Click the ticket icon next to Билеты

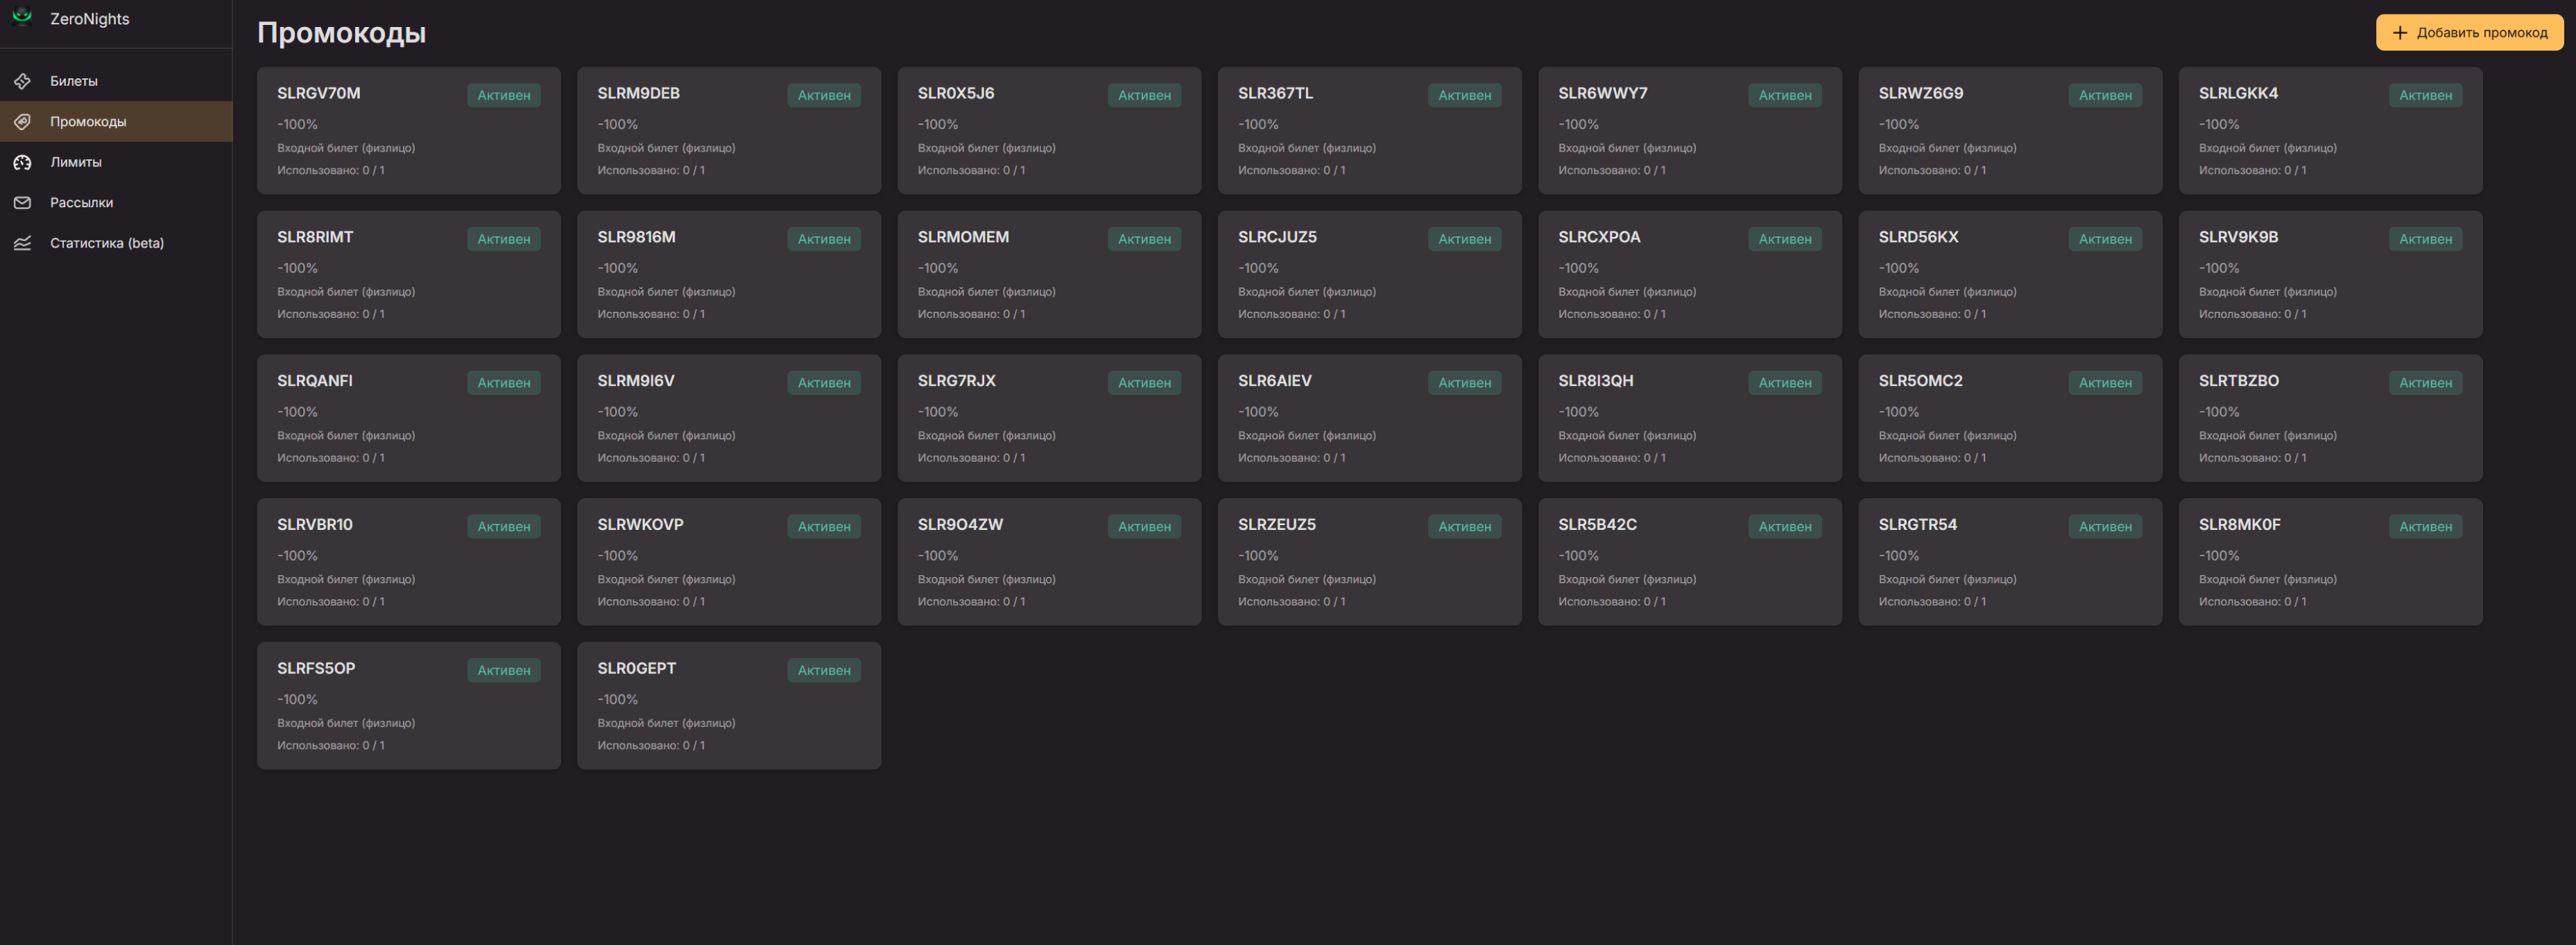pyautogui.click(x=22, y=81)
